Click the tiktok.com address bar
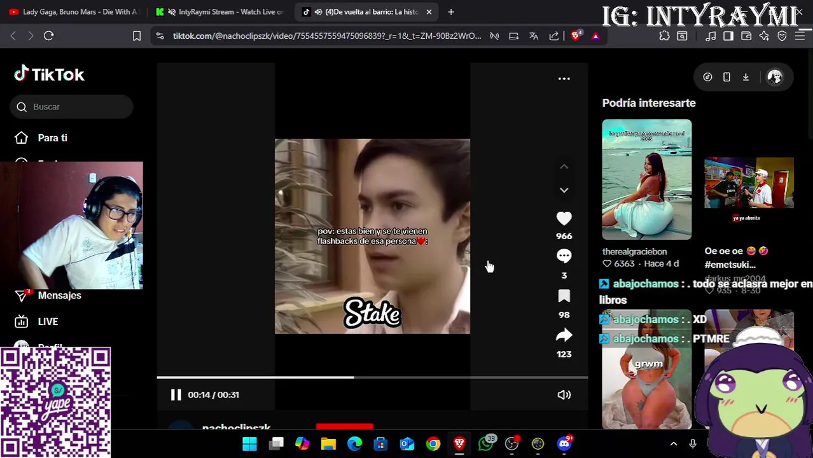Image resolution: width=813 pixels, height=458 pixels. pyautogui.click(x=327, y=36)
